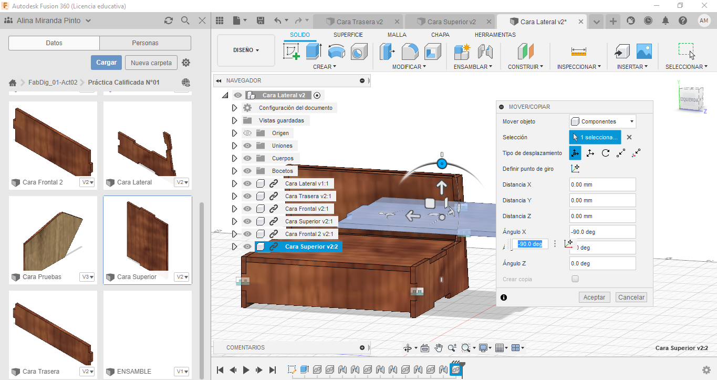Open the data panel grid icon

coord(220,20)
